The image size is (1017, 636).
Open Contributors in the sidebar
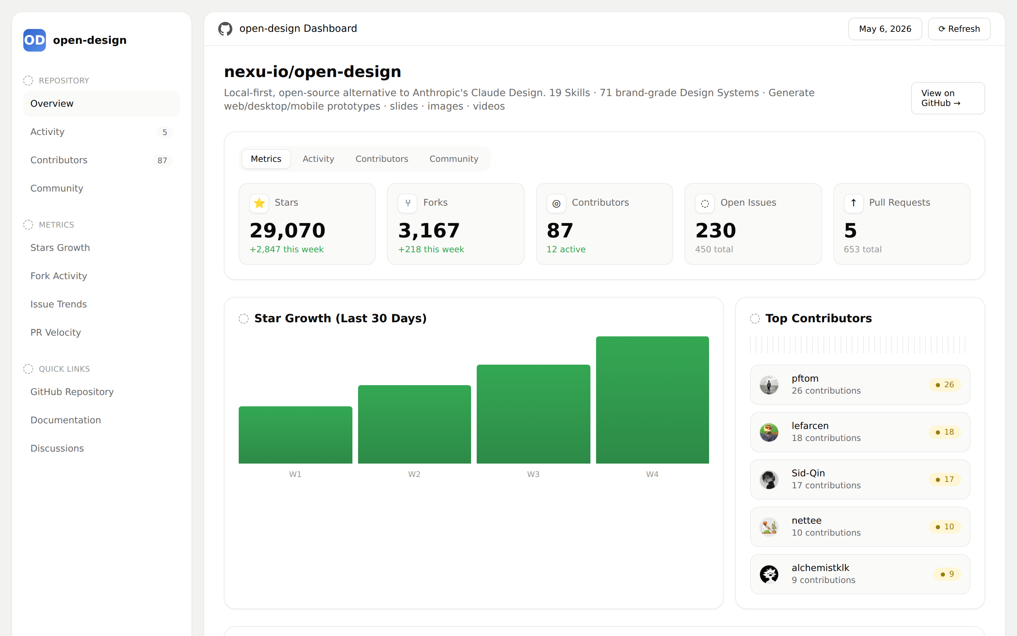102,160
